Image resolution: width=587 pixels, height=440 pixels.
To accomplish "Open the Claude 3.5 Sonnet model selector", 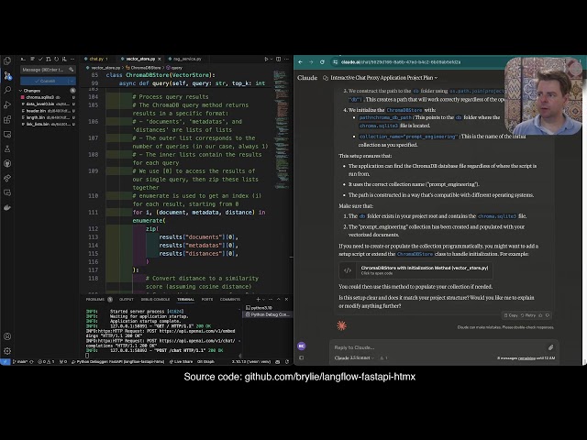I will click(354, 358).
